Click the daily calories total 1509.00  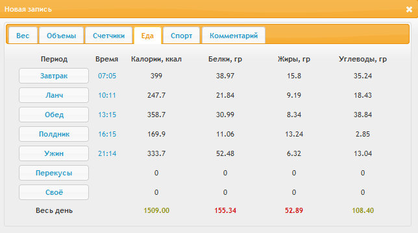[x=156, y=210]
